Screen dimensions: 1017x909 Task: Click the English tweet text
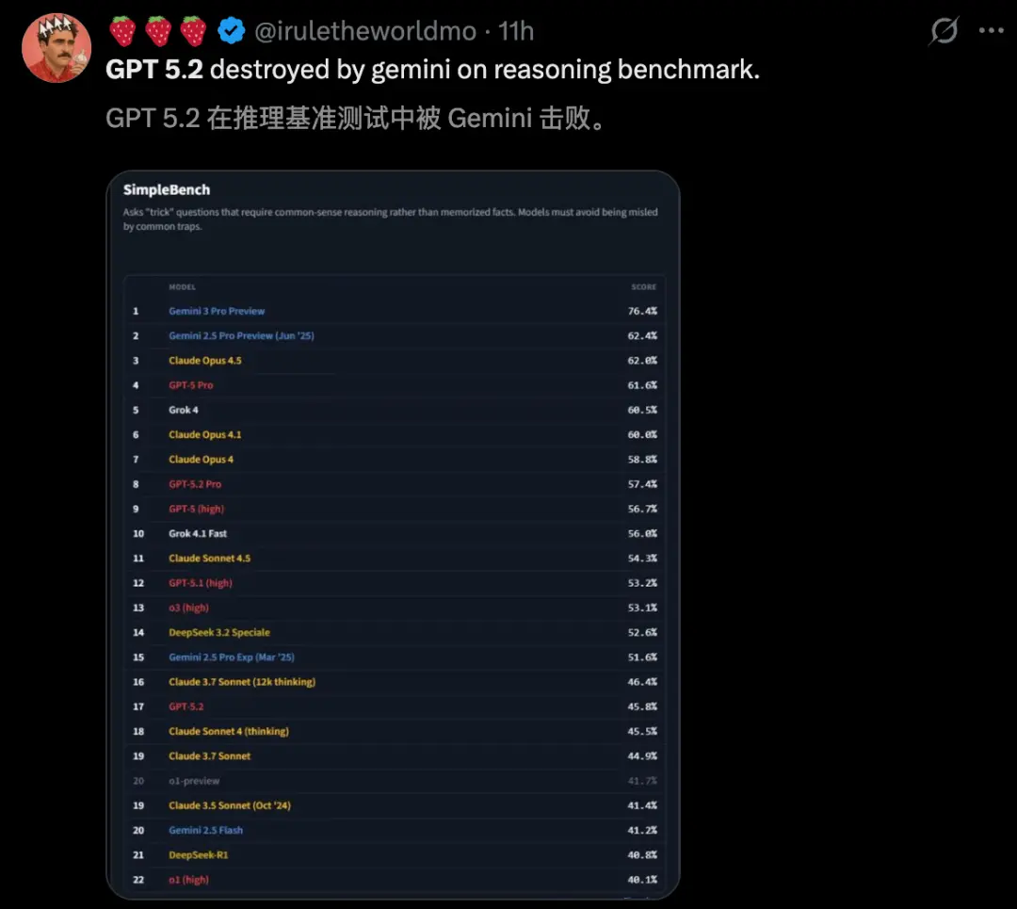pos(432,70)
